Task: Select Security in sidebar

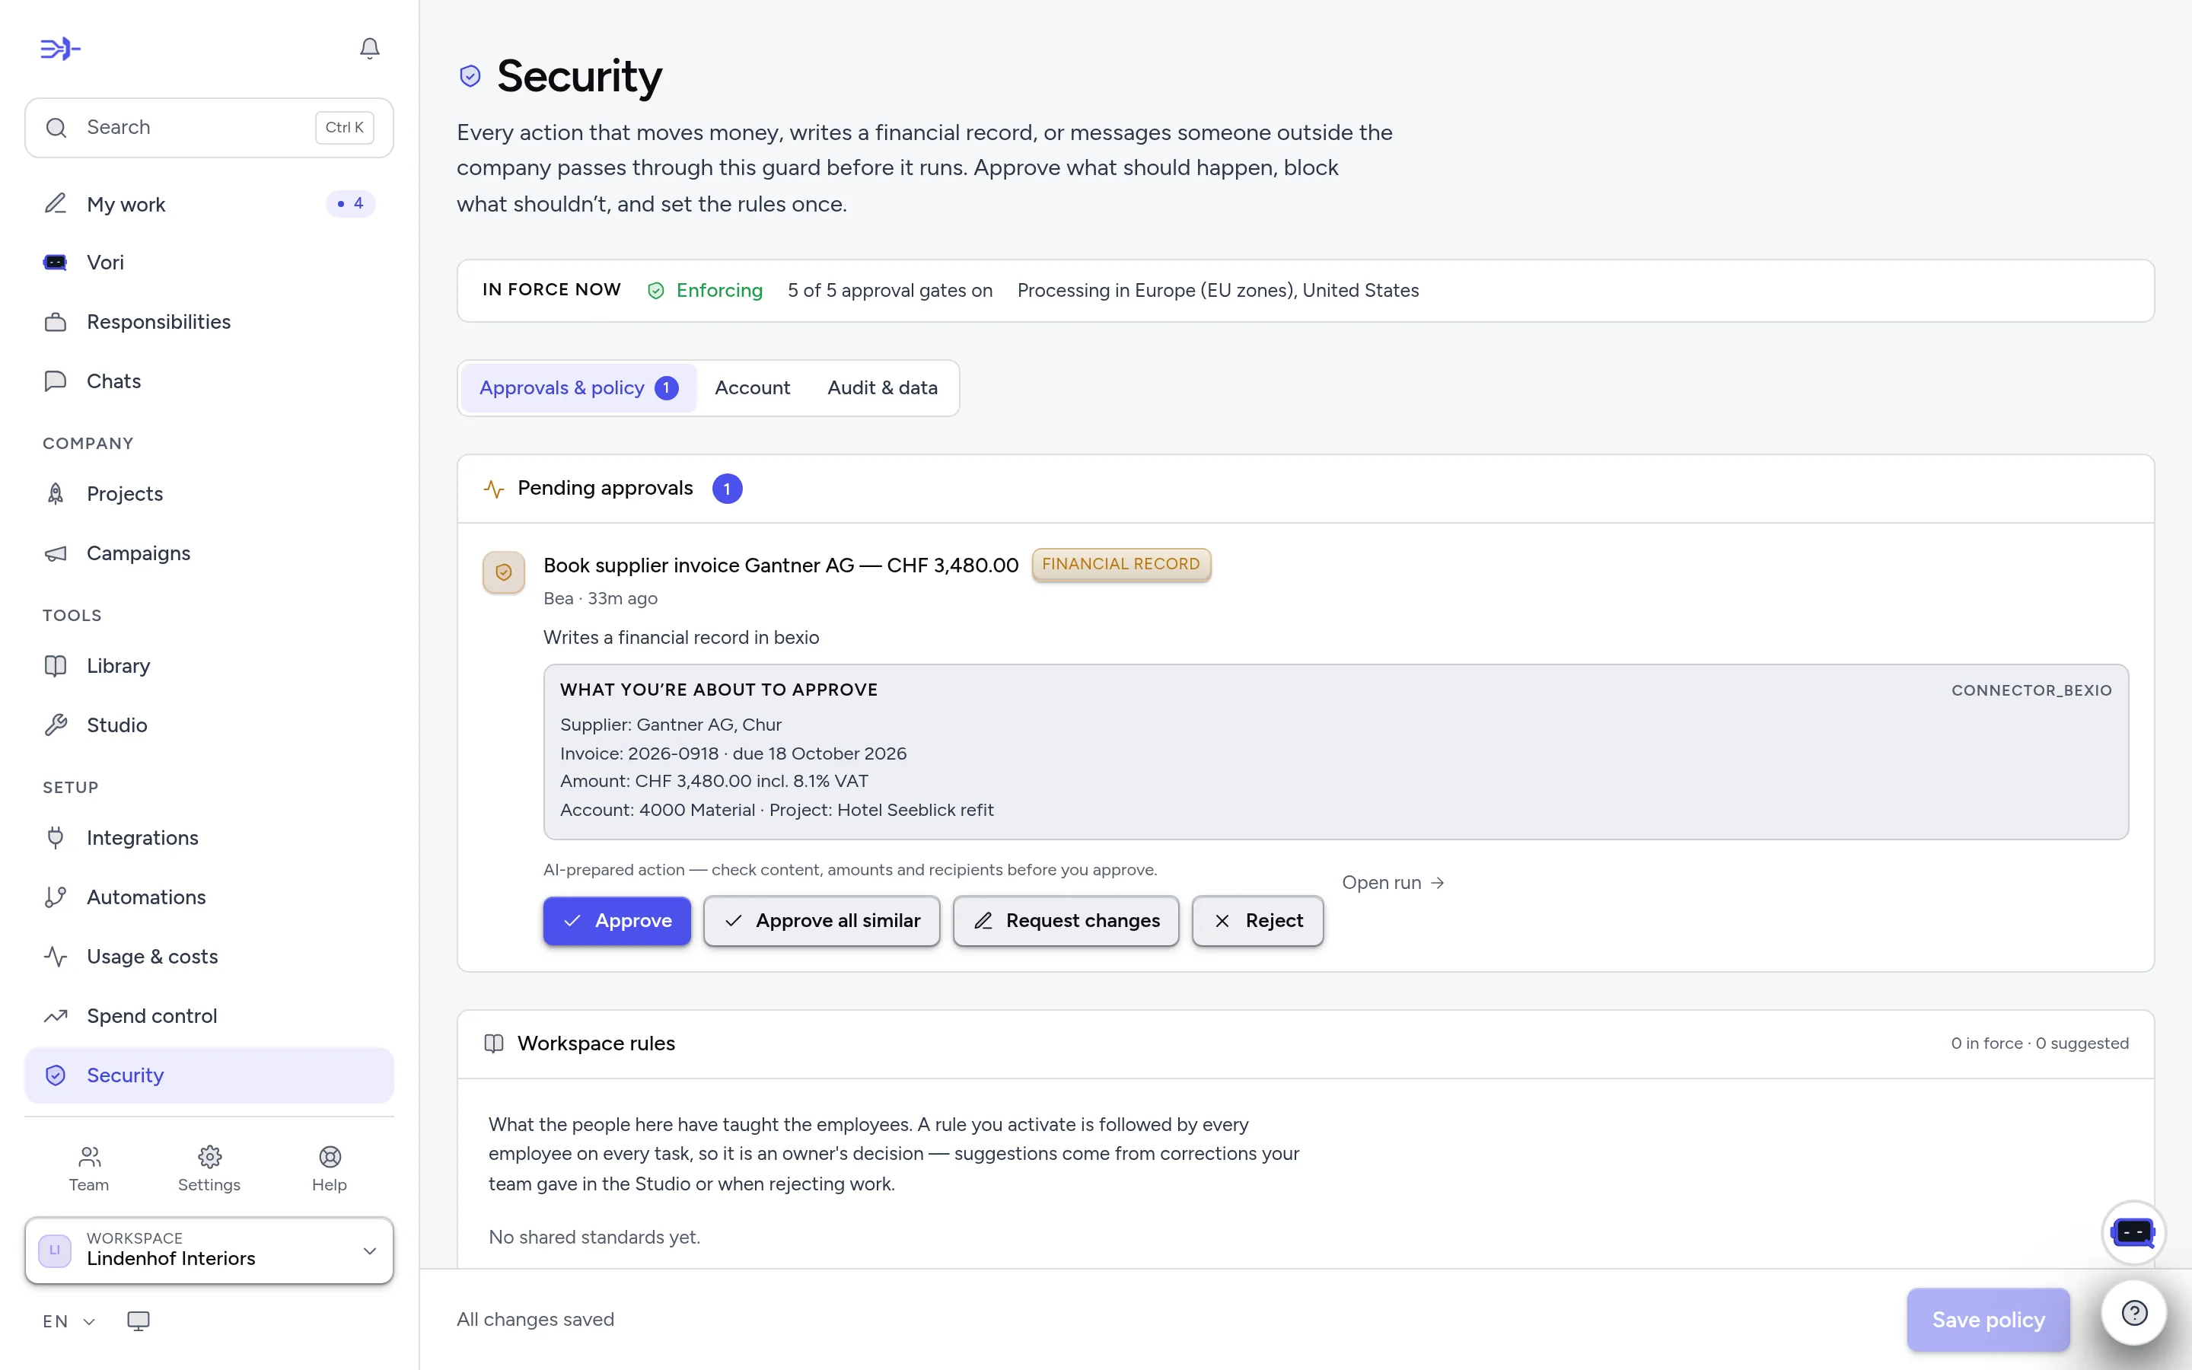Action: coord(209,1075)
